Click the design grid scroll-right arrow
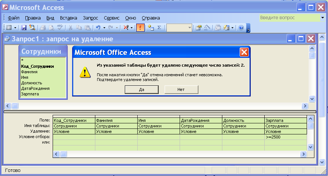 (x=303, y=154)
